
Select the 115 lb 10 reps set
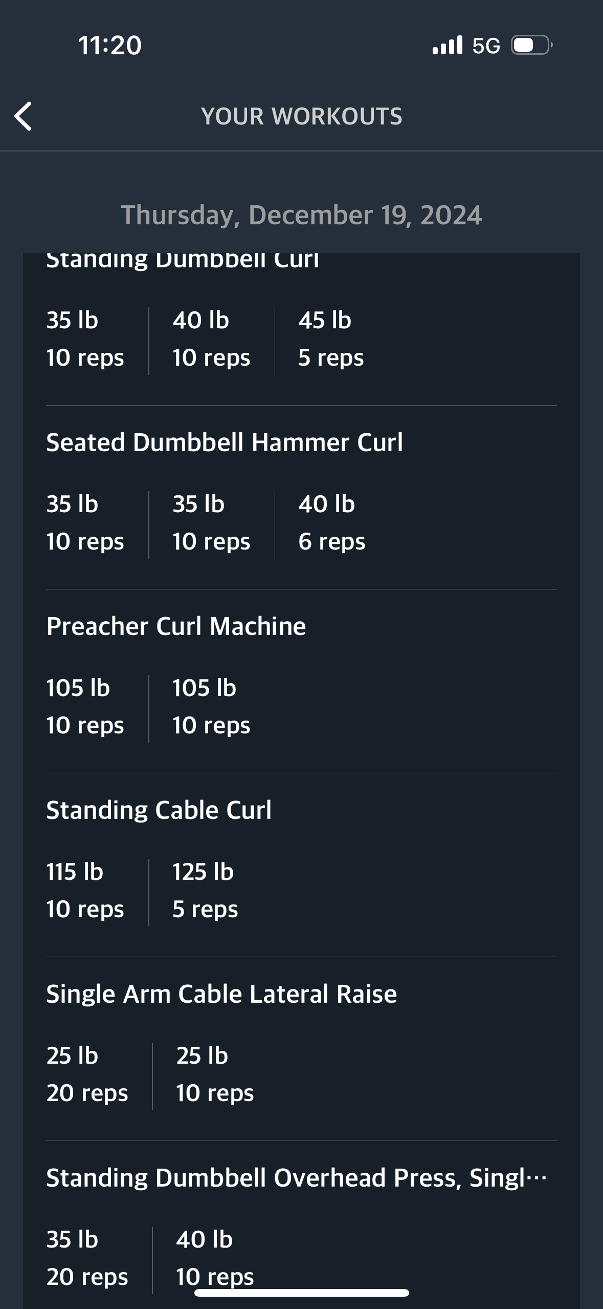[x=85, y=891]
